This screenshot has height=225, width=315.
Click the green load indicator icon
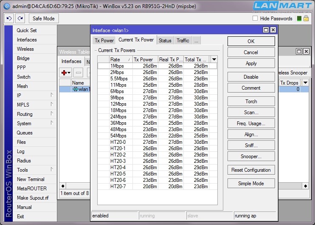point(299,19)
